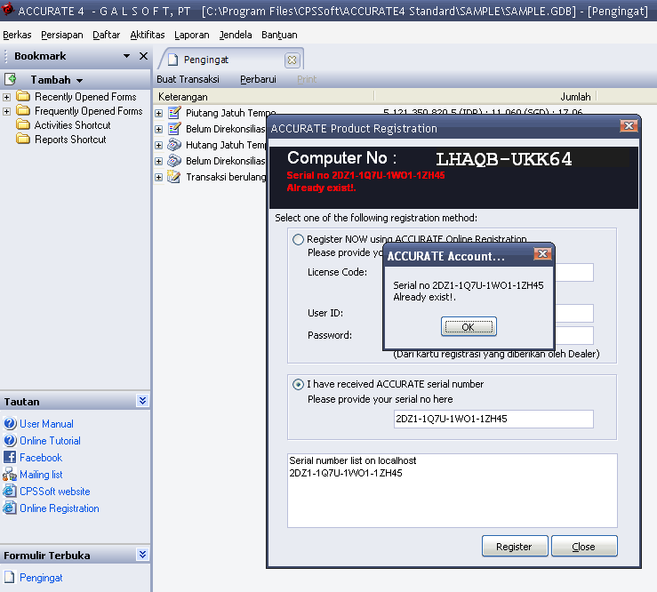Open the Online Registration link

[x=60, y=508]
